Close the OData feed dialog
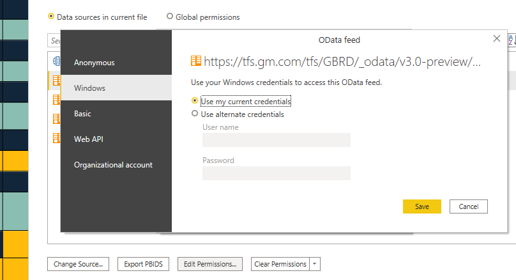 coord(497,38)
